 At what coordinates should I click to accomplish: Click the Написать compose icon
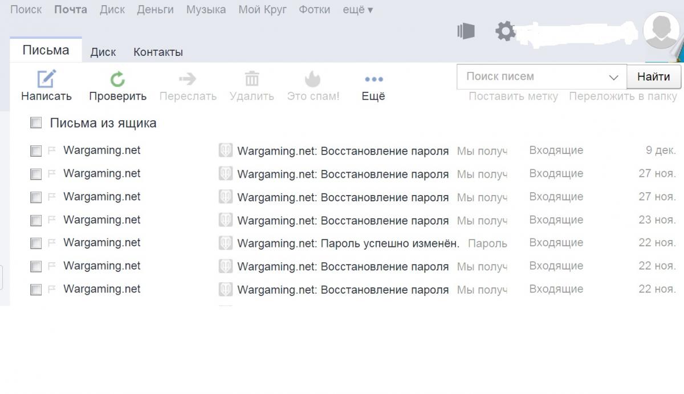click(47, 79)
